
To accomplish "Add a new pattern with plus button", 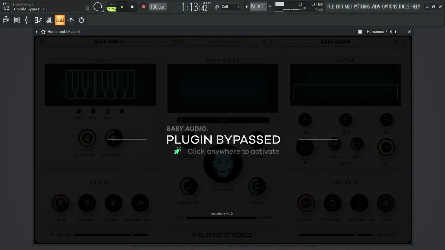I will [x=270, y=7].
